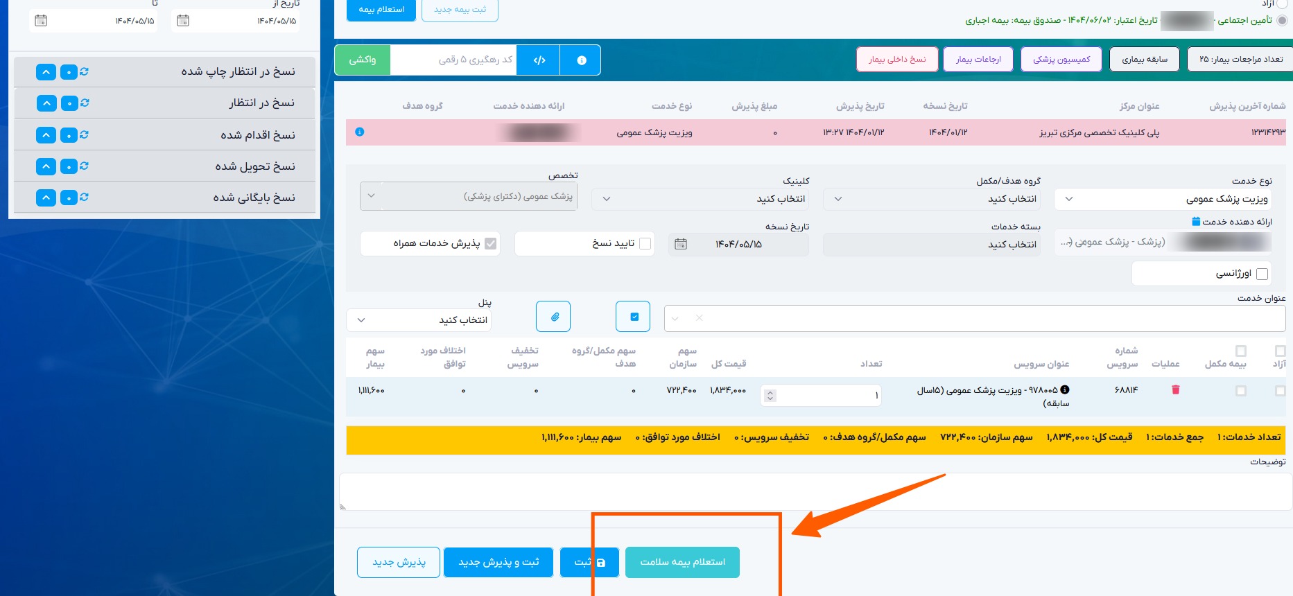Toggle the تایید نسخ checkbox

pyautogui.click(x=645, y=243)
